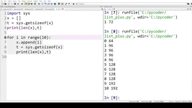Click the Maximize current pane icon

tap(59, 4)
